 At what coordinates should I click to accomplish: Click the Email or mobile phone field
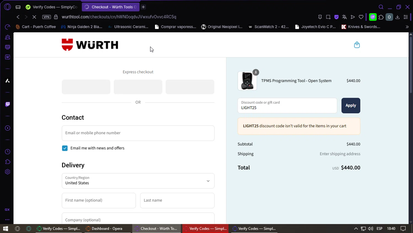click(x=138, y=133)
